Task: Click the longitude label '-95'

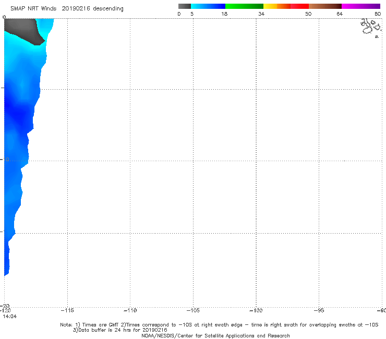Action: point(319,310)
